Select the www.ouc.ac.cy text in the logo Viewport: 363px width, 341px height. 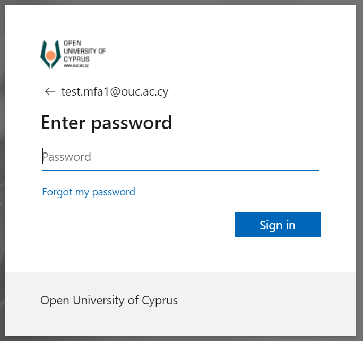(76, 66)
